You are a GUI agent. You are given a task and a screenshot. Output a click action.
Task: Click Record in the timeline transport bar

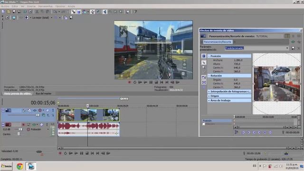tap(60, 153)
